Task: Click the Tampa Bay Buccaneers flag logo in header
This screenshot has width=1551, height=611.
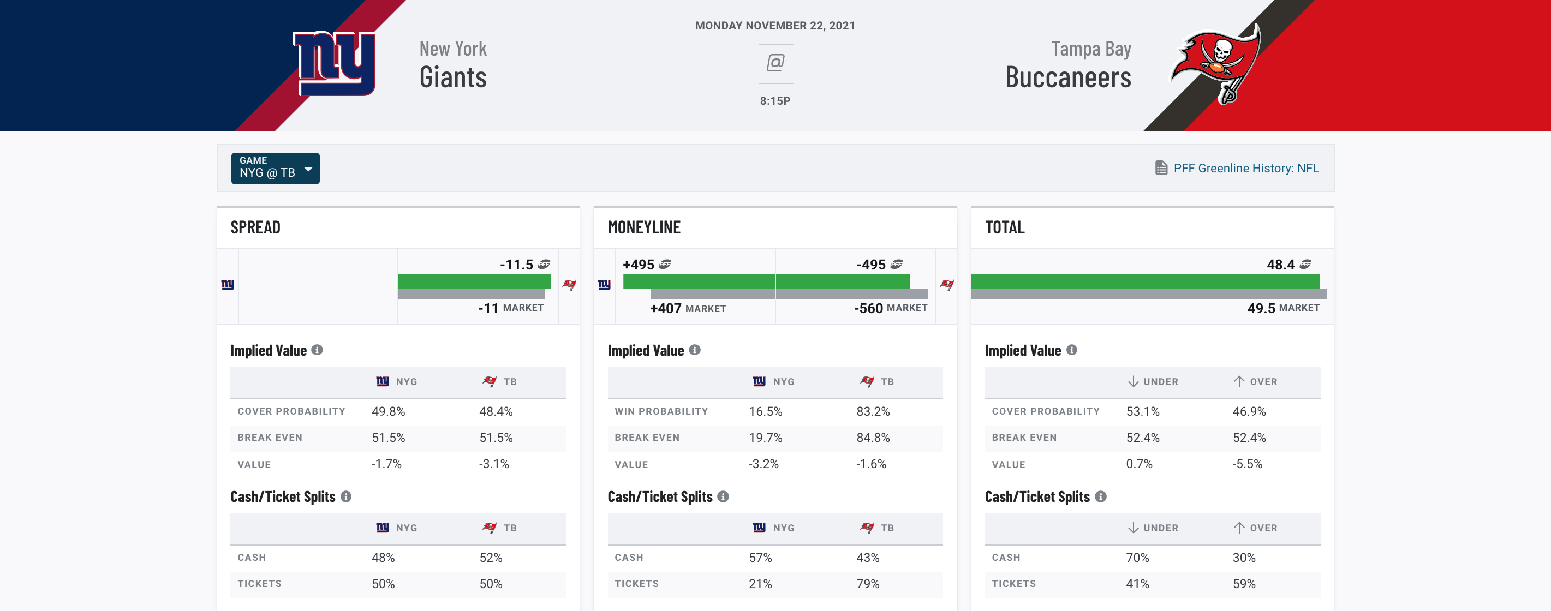Action: click(x=1215, y=64)
